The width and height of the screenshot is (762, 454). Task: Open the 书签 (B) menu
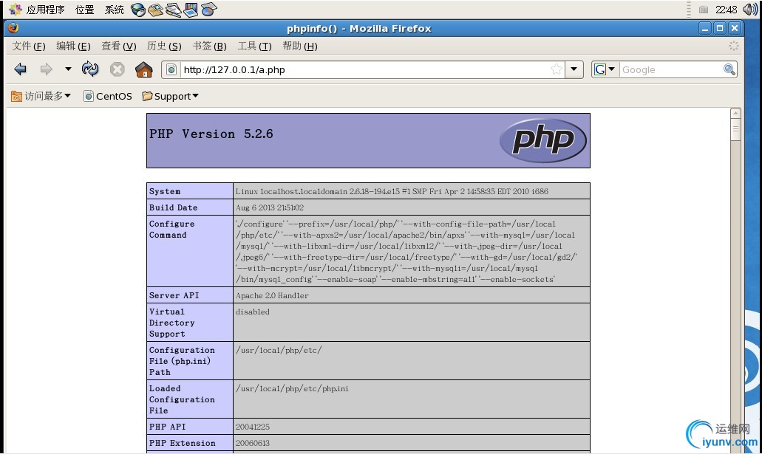click(209, 46)
